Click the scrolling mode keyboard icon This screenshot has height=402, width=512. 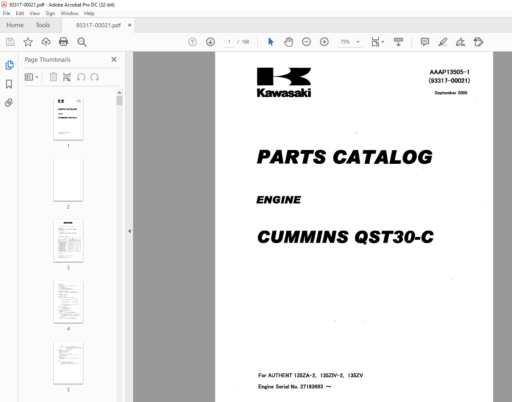click(398, 42)
